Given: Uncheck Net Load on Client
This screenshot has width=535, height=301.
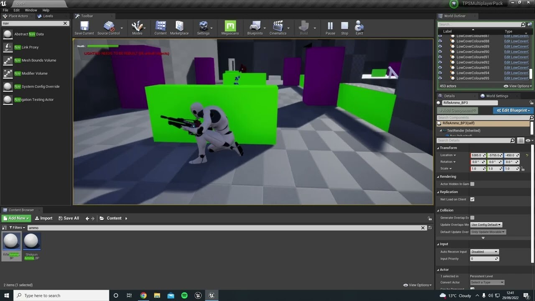Looking at the screenshot, I should point(472,199).
